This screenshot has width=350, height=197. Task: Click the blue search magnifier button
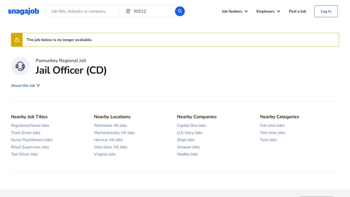pos(180,11)
